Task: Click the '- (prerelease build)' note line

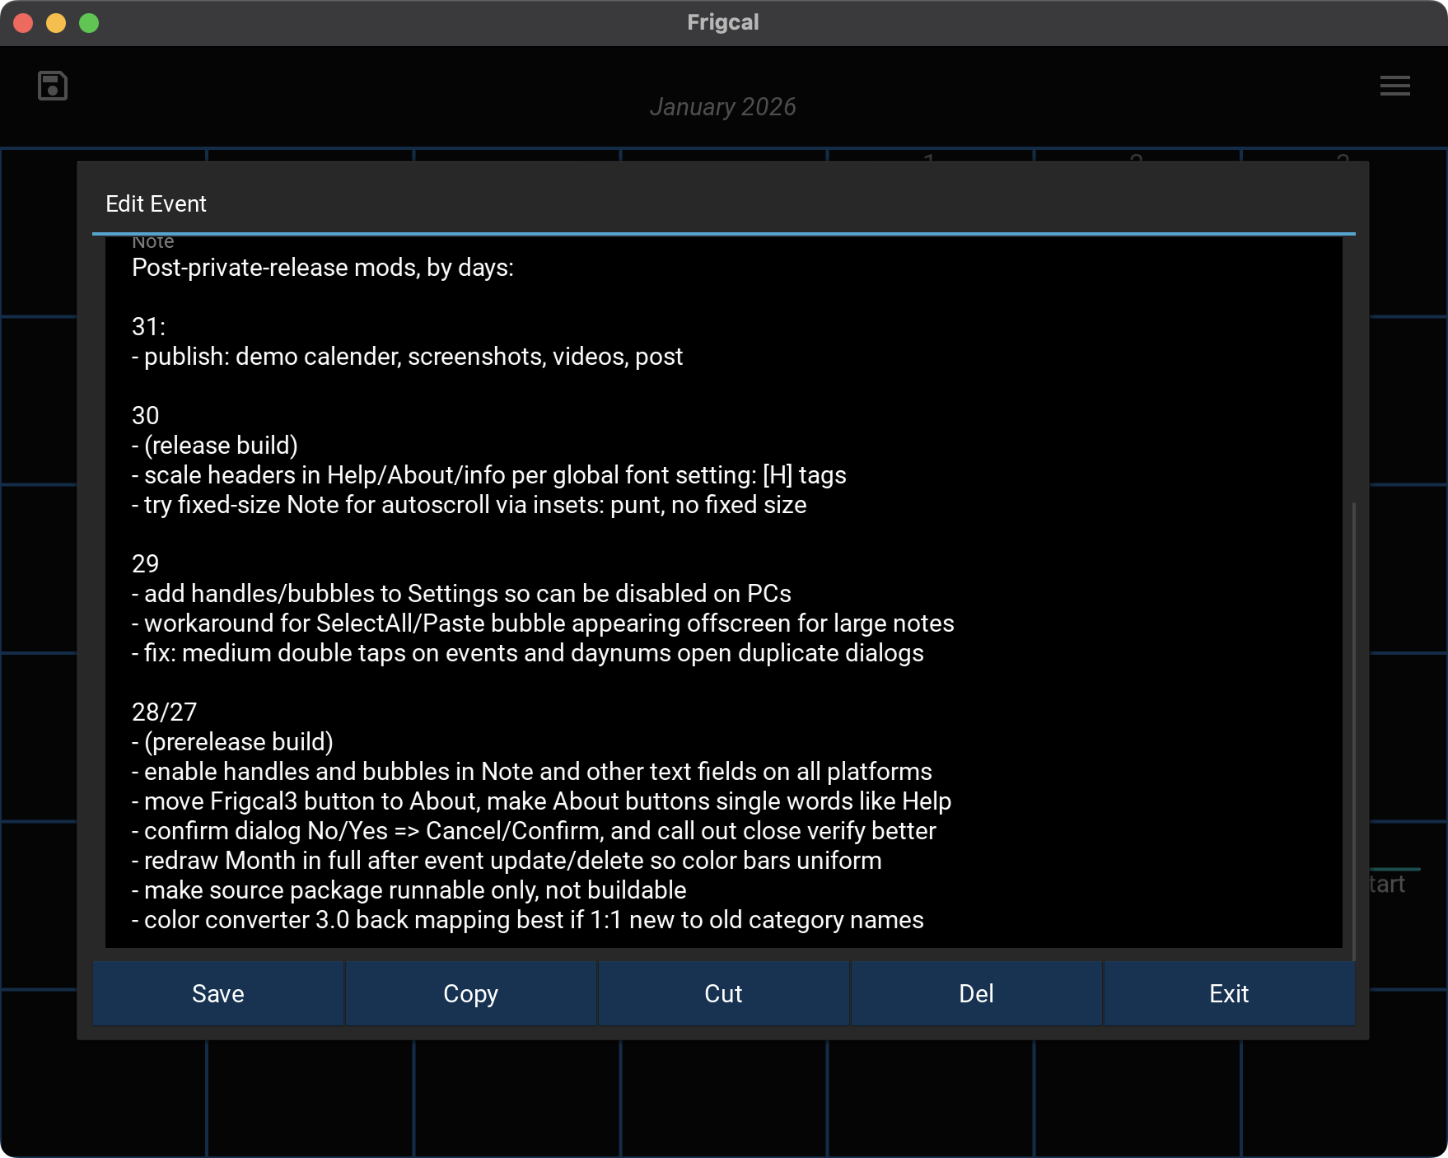Action: 232,742
